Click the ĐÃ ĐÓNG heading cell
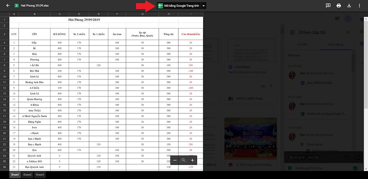 point(60,34)
